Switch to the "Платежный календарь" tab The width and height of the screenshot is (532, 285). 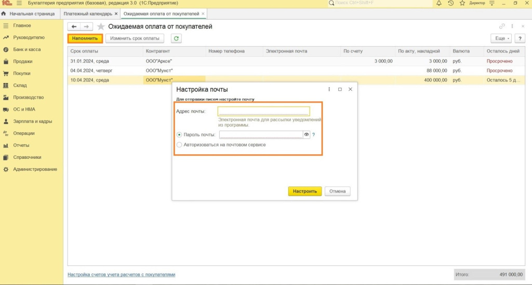coord(88,13)
